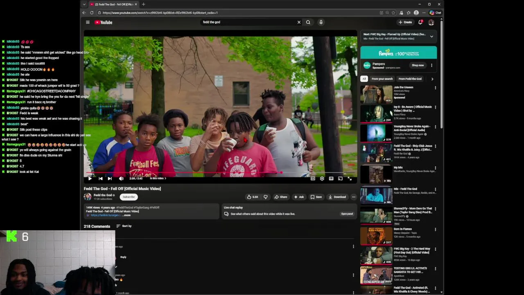
Task: Start voice search with microphone icon
Action: pyautogui.click(x=321, y=22)
